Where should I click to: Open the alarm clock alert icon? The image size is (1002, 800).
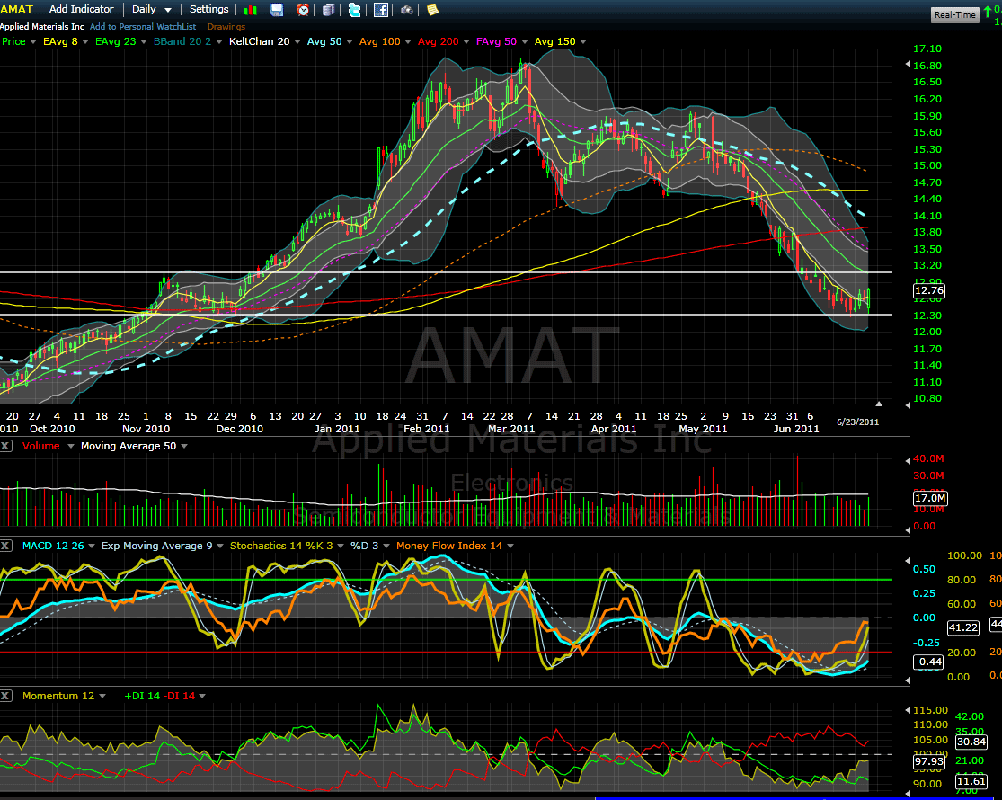point(303,10)
